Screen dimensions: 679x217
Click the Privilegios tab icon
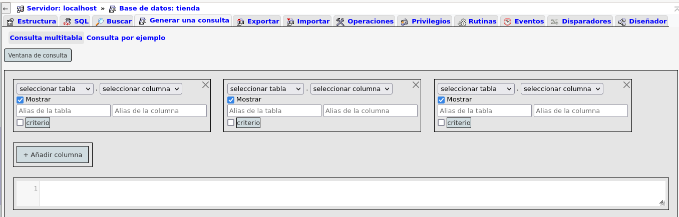[405, 21]
